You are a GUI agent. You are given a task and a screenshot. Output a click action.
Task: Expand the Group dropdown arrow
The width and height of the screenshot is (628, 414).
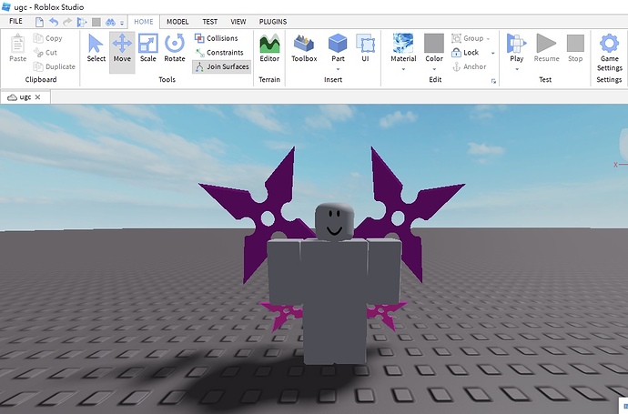point(488,39)
